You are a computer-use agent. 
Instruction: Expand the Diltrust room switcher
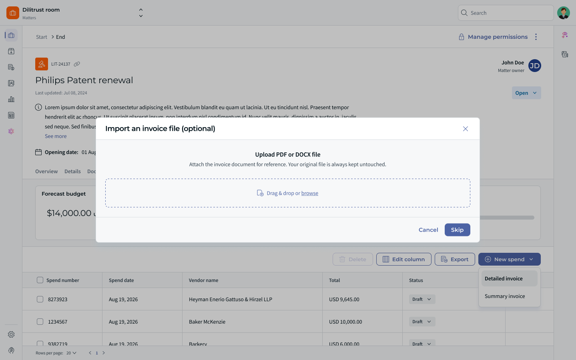pos(141,13)
